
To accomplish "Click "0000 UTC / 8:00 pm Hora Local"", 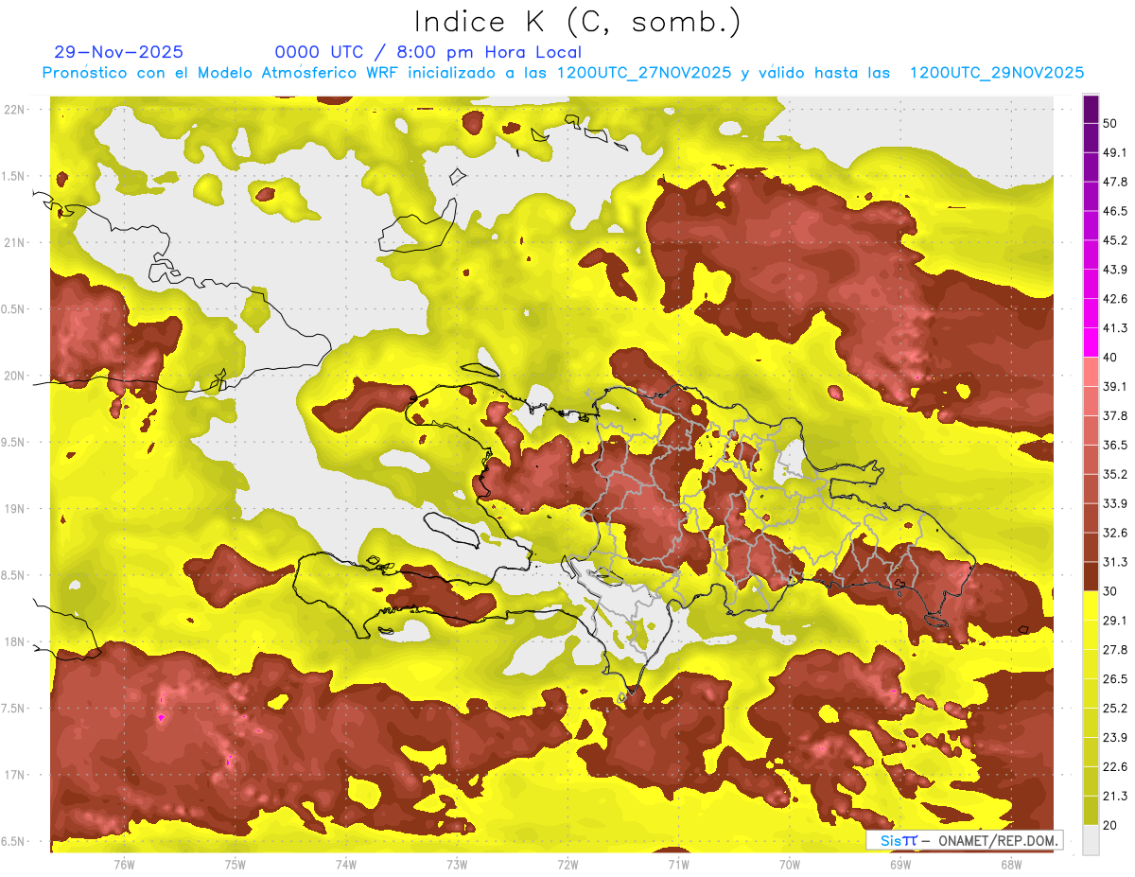I will [428, 53].
